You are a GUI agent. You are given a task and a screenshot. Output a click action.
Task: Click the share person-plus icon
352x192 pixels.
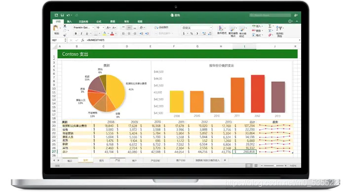(296, 15)
